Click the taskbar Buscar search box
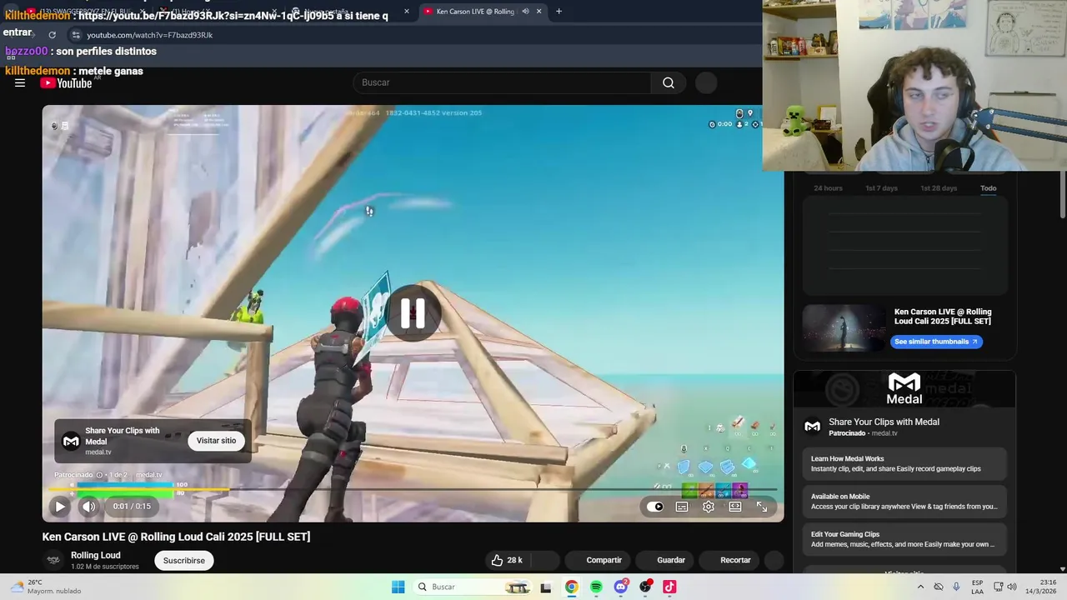Image resolution: width=1067 pixels, height=600 pixels. tap(473, 587)
